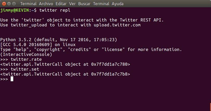Maximize the terminal window
Image resolution: width=211 pixels, height=111 pixels.
point(14,4)
